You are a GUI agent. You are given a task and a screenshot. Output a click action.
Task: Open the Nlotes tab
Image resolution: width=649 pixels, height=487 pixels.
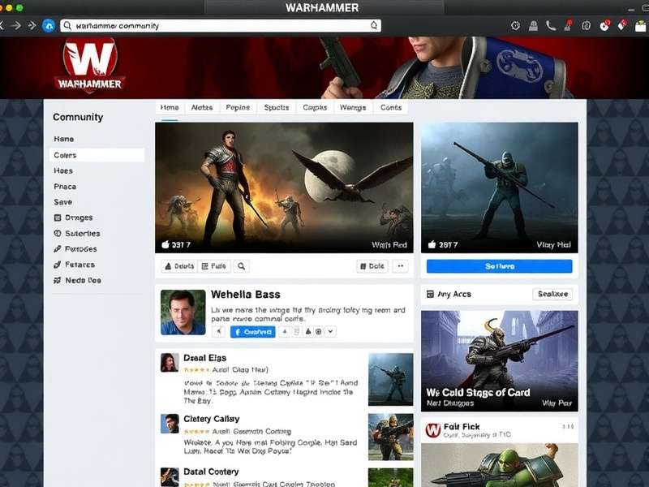click(202, 108)
